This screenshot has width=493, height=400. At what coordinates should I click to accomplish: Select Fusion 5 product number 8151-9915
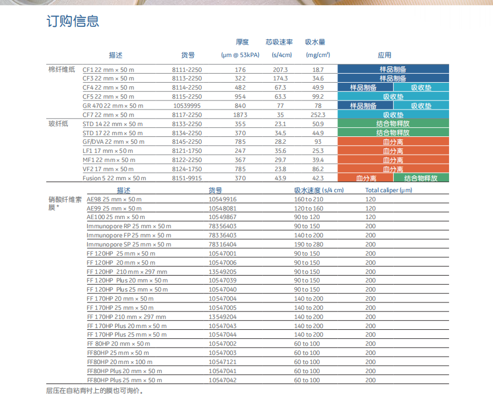[x=187, y=178]
